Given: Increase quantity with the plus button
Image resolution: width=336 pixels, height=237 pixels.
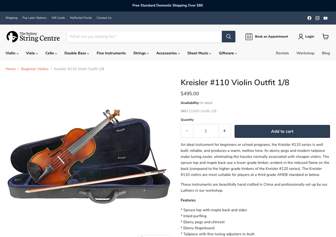Looking at the screenshot, I should 225,131.
